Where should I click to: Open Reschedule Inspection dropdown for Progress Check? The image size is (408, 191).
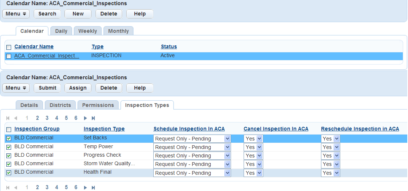click(x=331, y=156)
